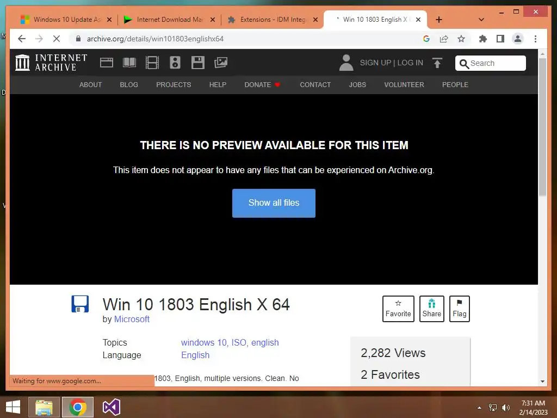Open the windows 10 topic link
Viewport: 557px width, 418px height.
point(204,343)
